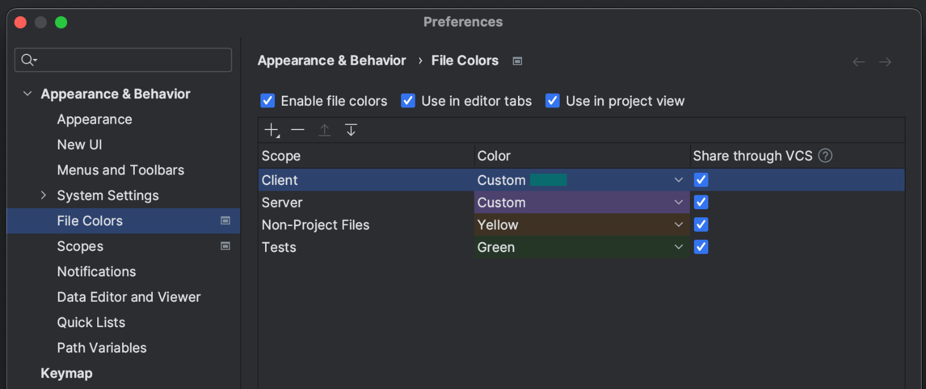Image resolution: width=926 pixels, height=389 pixels.
Task: Click the Remove scope minus icon
Action: pyautogui.click(x=297, y=130)
